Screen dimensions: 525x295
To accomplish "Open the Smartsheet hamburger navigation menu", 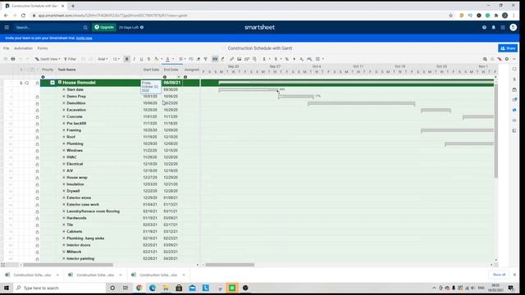I will [x=7, y=27].
